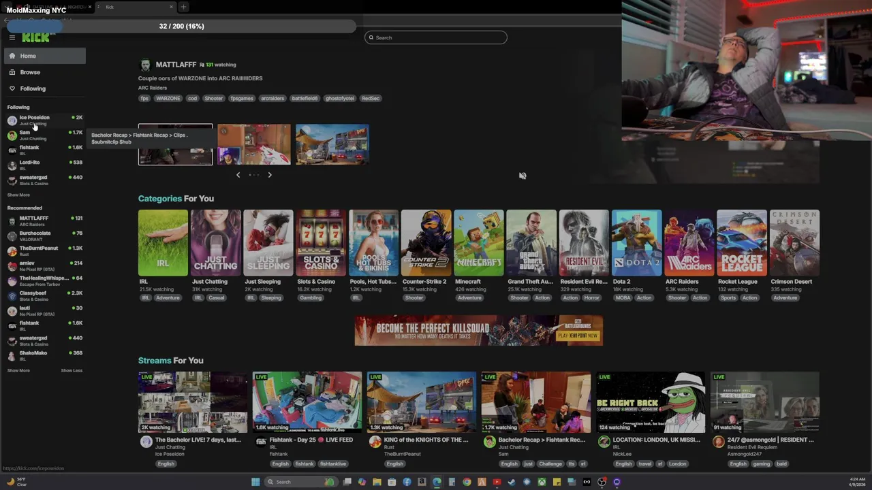Click Windows taskbar search box
Image resolution: width=872 pixels, height=490 pixels.
click(x=302, y=482)
